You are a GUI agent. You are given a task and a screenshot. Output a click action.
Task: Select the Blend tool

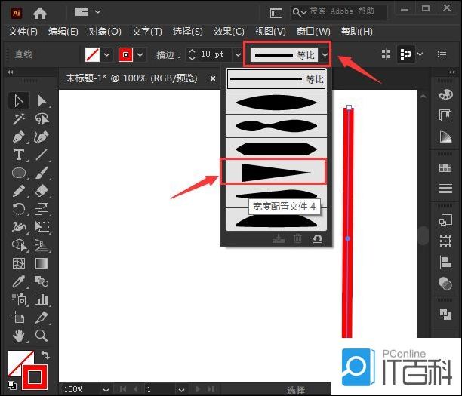click(x=42, y=281)
